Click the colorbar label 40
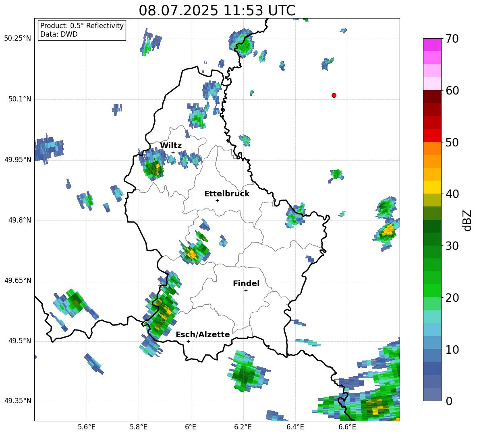This screenshot has height=435, width=477. click(452, 194)
